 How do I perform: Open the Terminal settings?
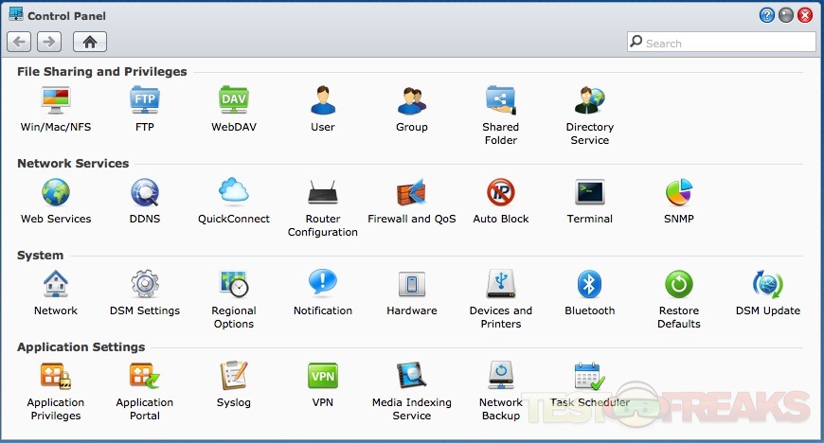(x=589, y=192)
